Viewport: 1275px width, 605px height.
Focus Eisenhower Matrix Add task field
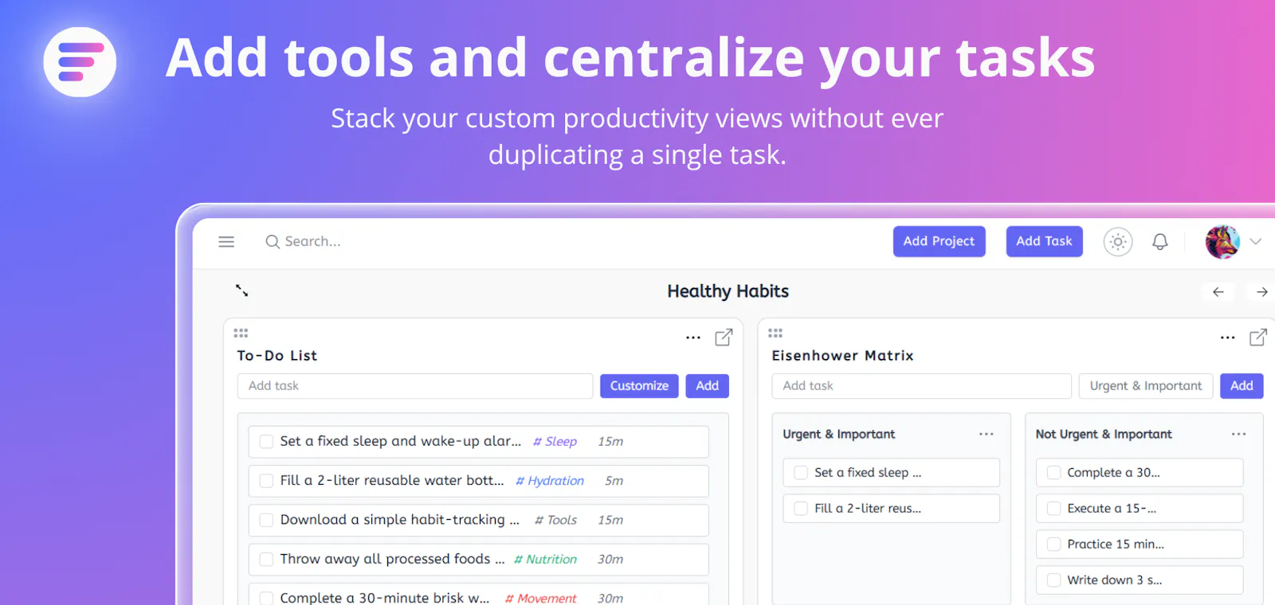point(921,386)
